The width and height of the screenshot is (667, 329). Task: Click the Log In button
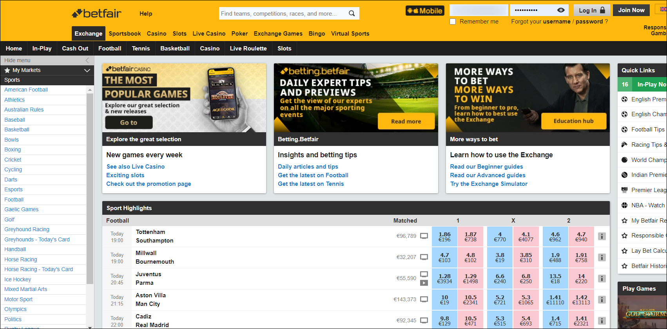click(592, 10)
